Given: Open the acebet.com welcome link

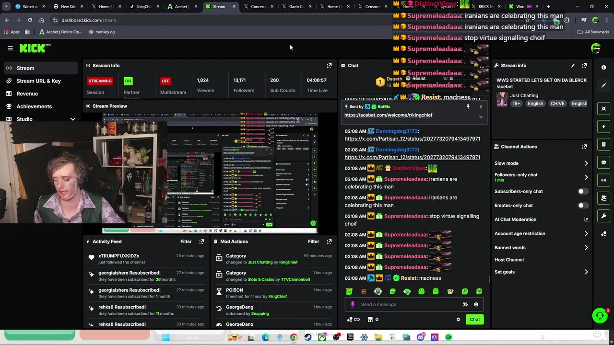Looking at the screenshot, I should 388,115.
